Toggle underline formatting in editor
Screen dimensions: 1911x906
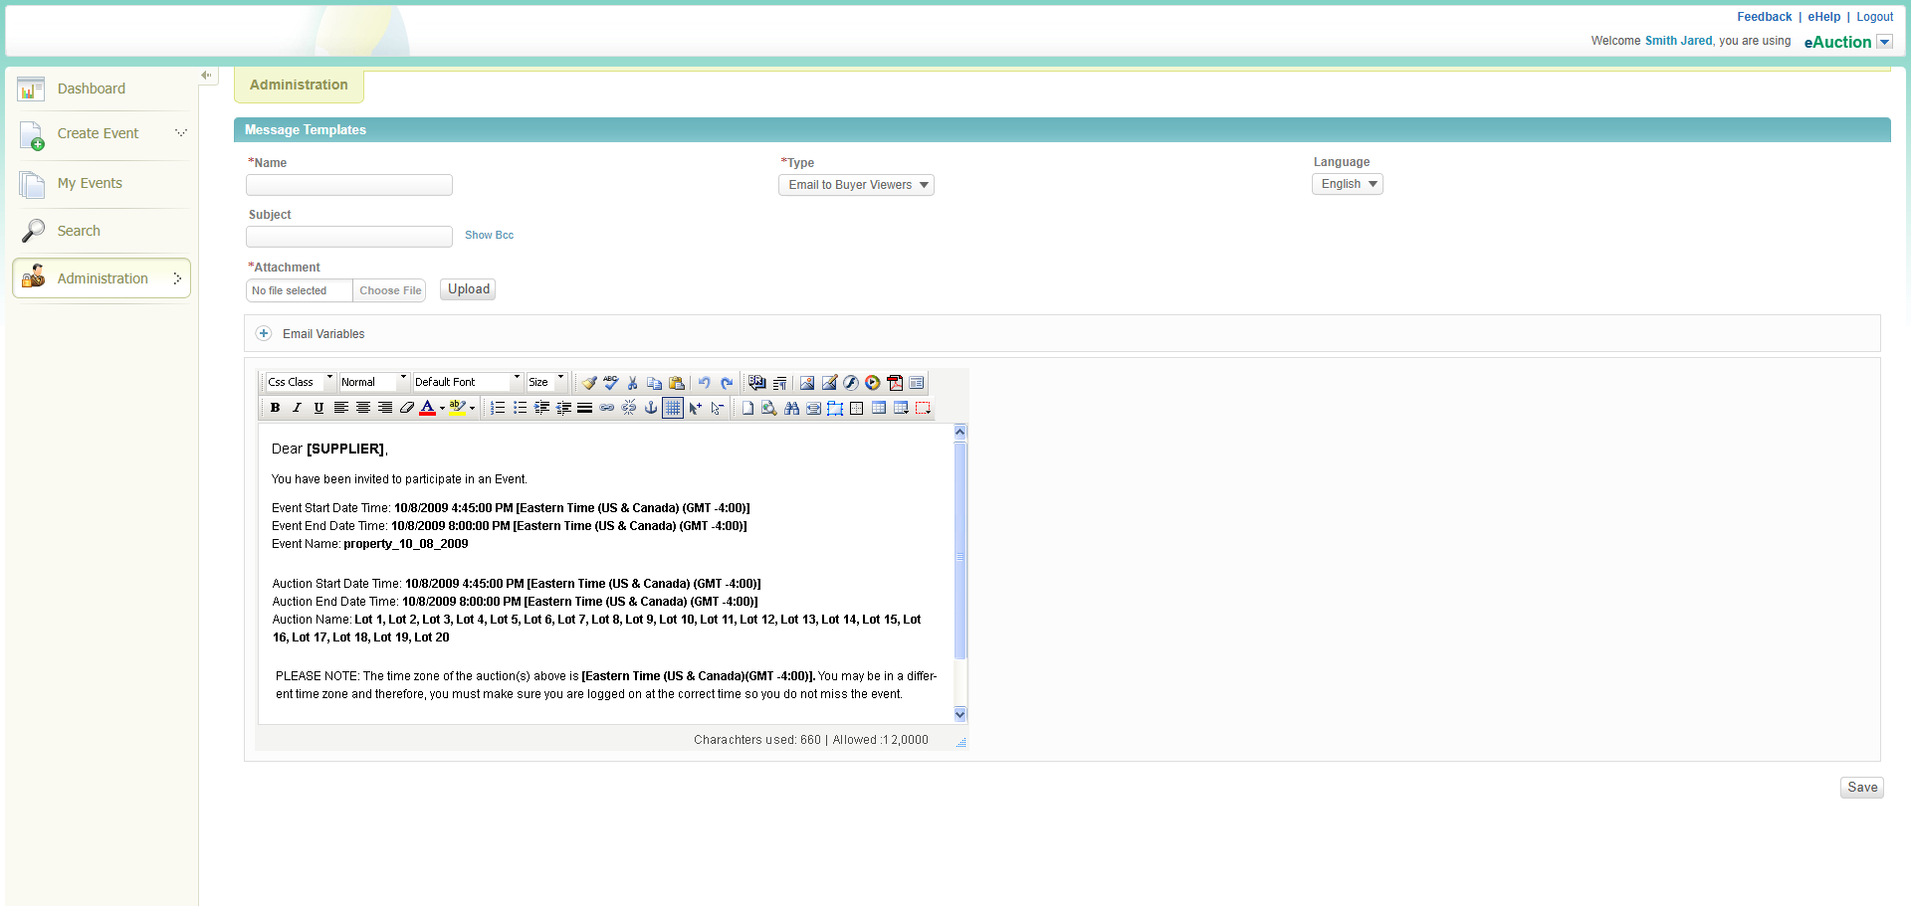point(318,408)
